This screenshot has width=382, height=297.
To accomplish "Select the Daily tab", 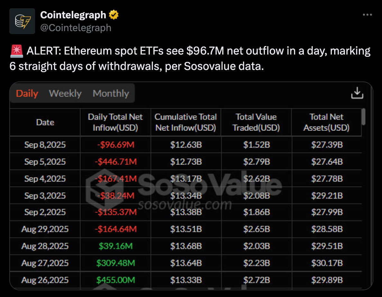I will click(x=27, y=93).
